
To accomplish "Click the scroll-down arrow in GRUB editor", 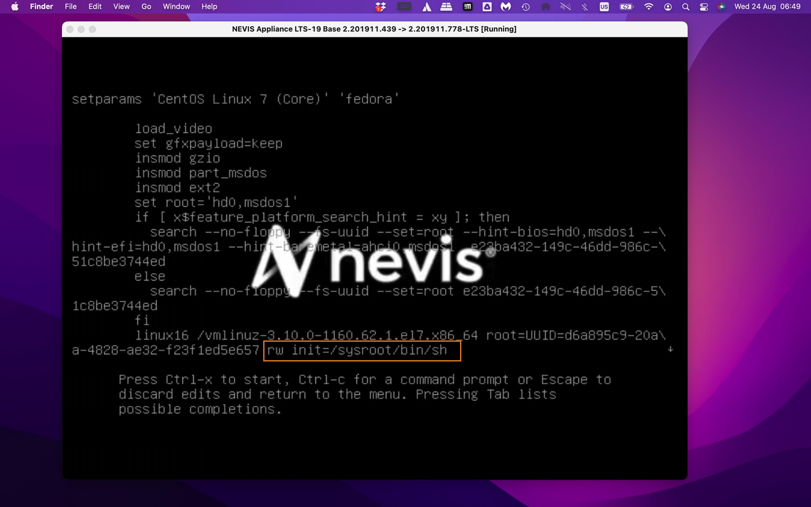I will coord(670,349).
